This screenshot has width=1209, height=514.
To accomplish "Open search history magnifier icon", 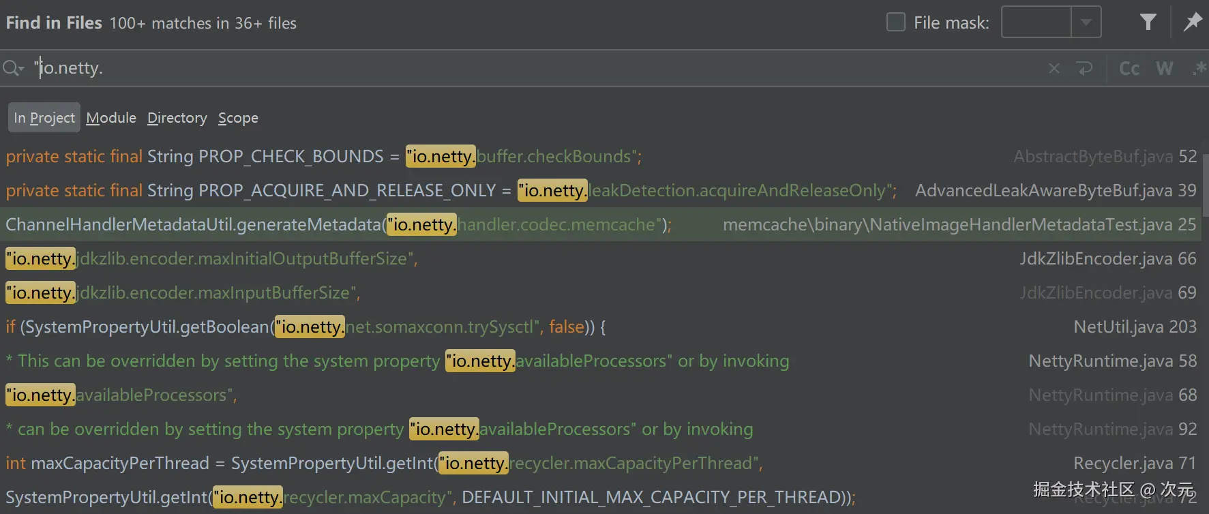I will click(13, 68).
